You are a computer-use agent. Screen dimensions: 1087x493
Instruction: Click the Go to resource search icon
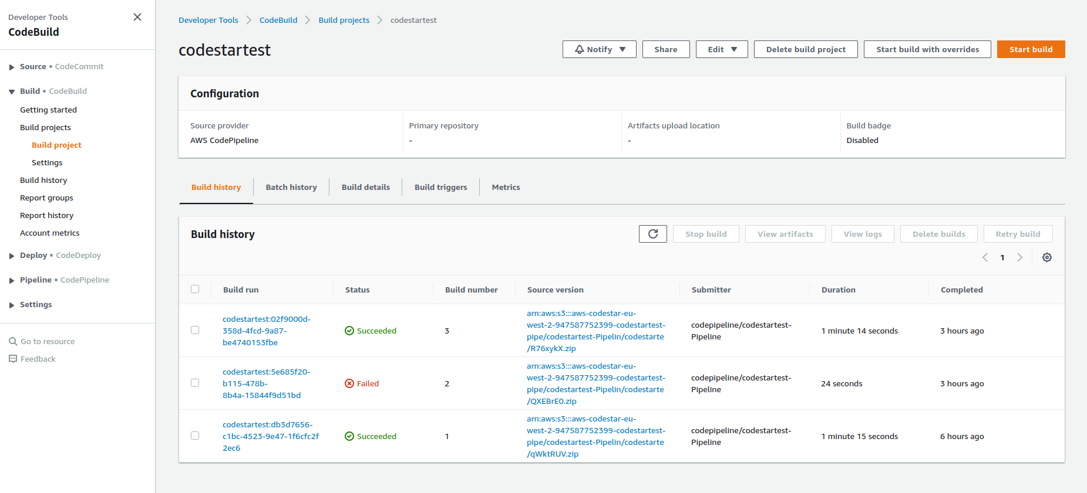(x=13, y=341)
